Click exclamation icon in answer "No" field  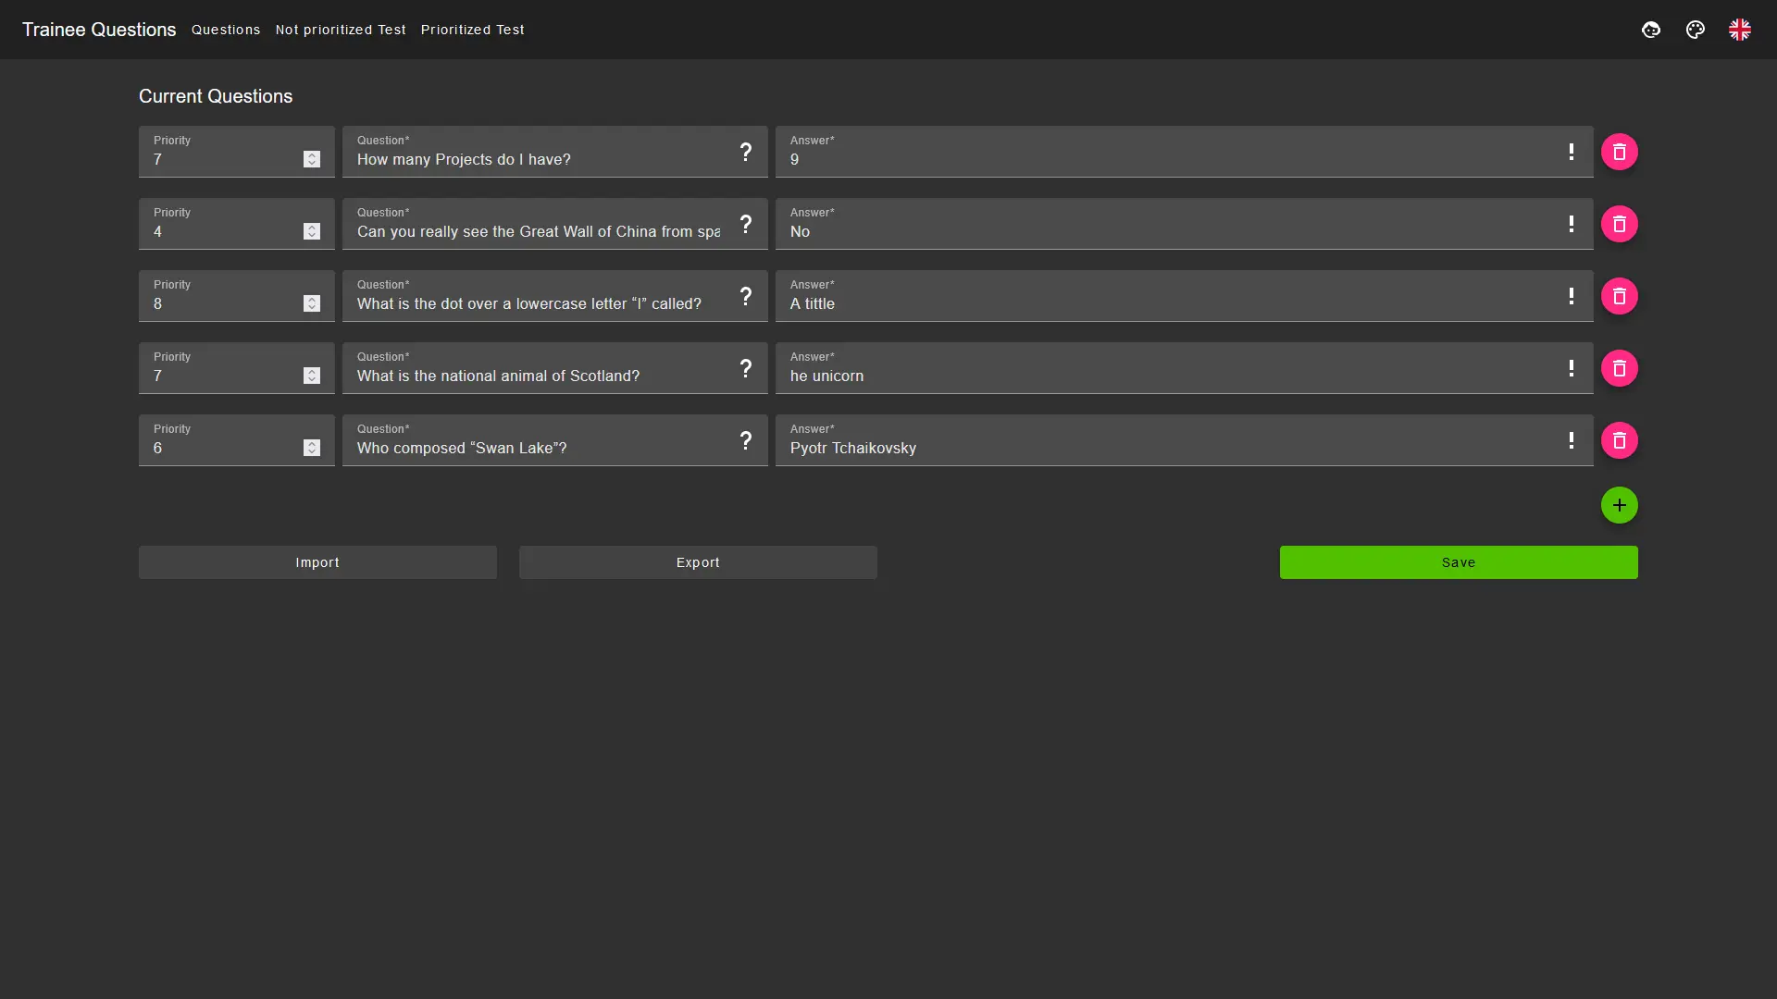pyautogui.click(x=1571, y=224)
